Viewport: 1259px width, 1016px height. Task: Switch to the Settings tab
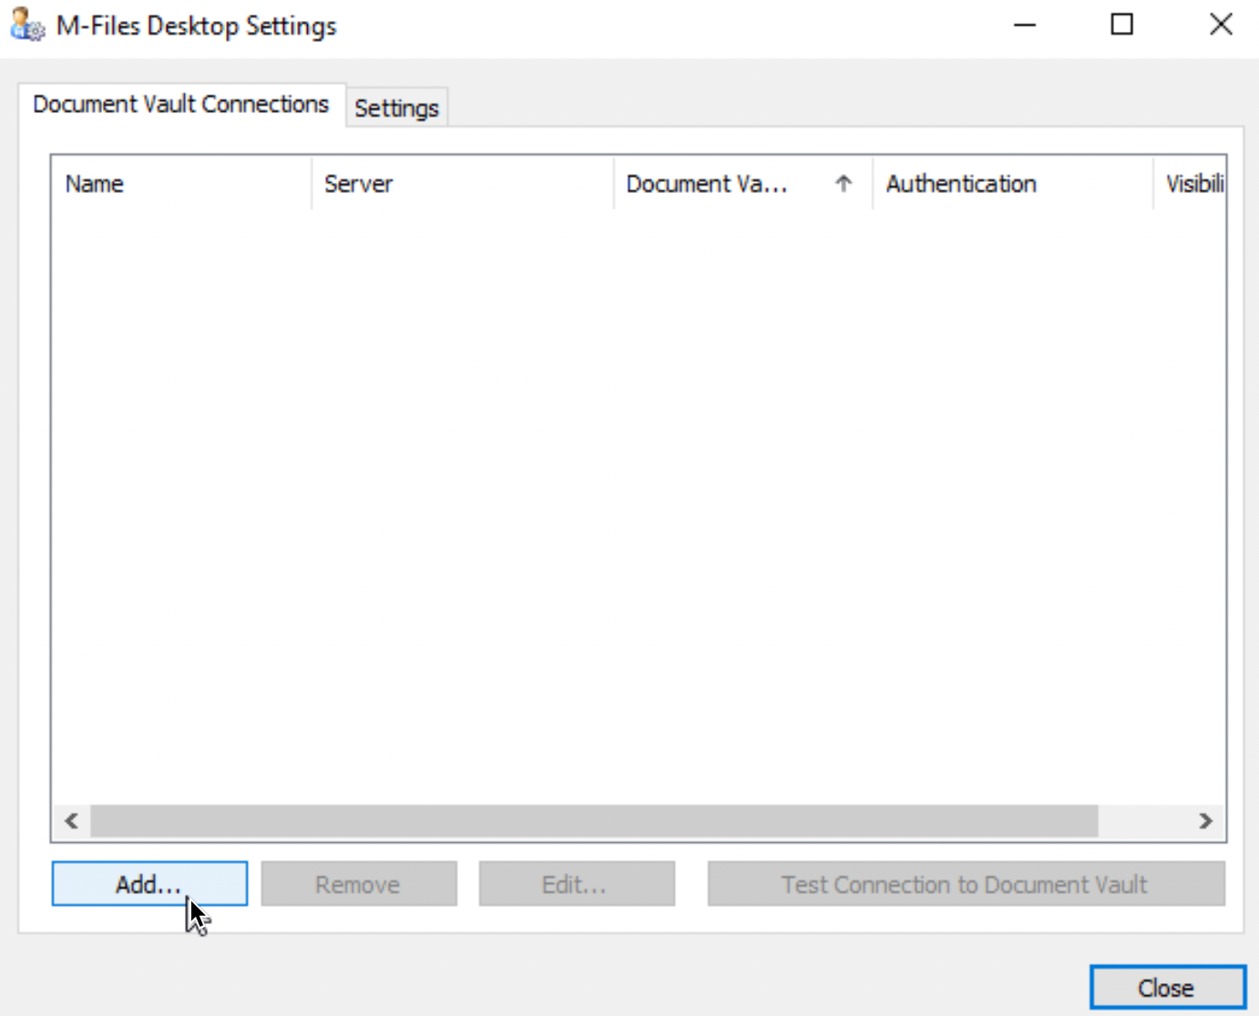point(396,107)
